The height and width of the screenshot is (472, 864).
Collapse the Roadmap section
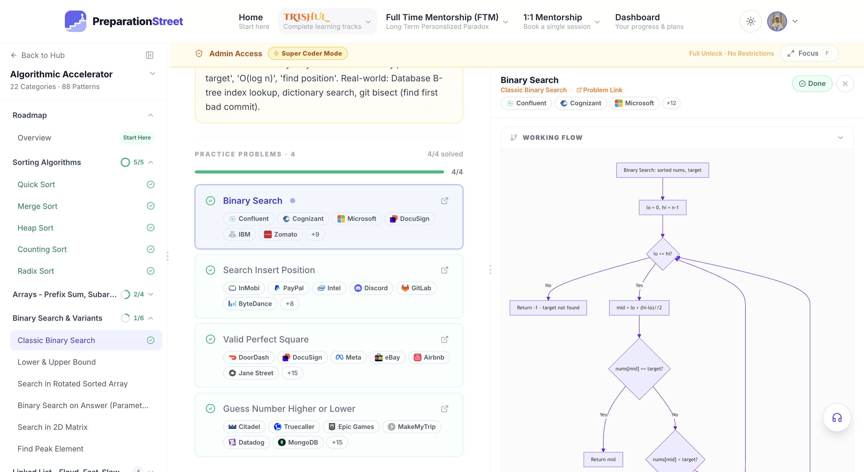pos(151,115)
